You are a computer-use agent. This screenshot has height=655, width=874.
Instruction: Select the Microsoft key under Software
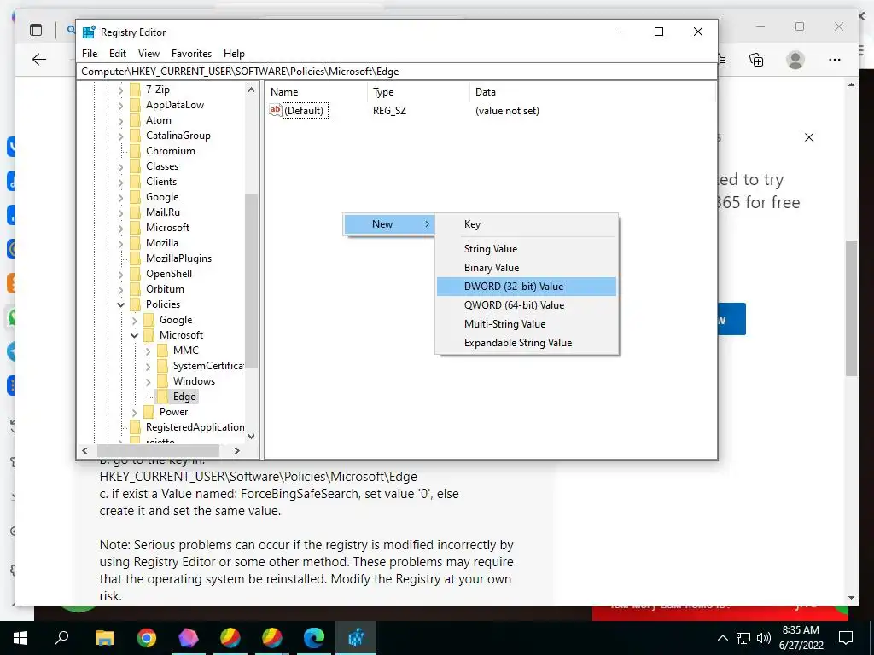click(x=167, y=227)
